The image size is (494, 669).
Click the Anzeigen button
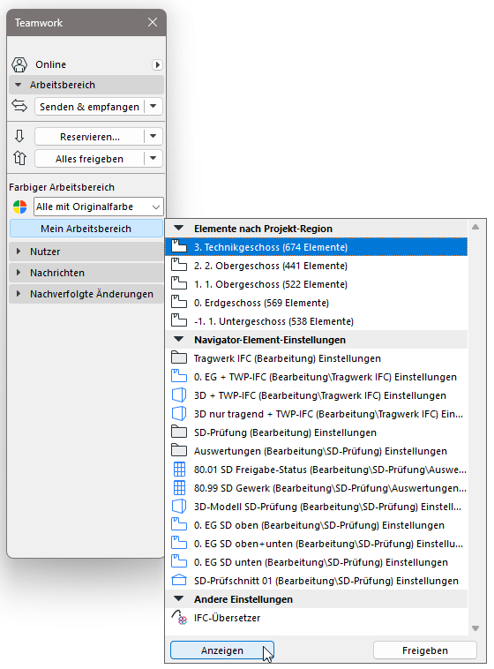click(221, 650)
